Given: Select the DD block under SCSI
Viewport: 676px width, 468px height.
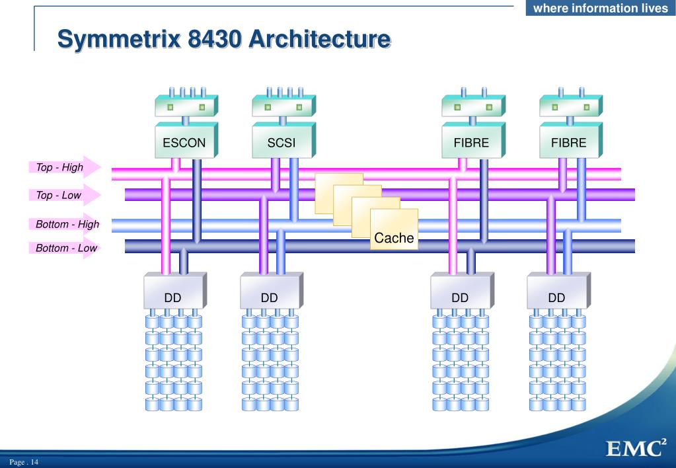Looking at the screenshot, I should tap(272, 291).
